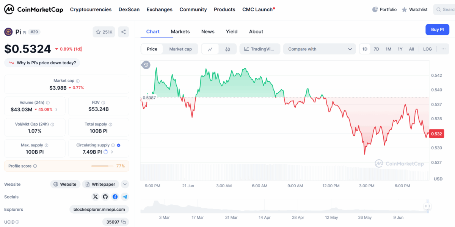Show Profile score info icon
This screenshot has width=455, height=227.
[x=35, y=166]
